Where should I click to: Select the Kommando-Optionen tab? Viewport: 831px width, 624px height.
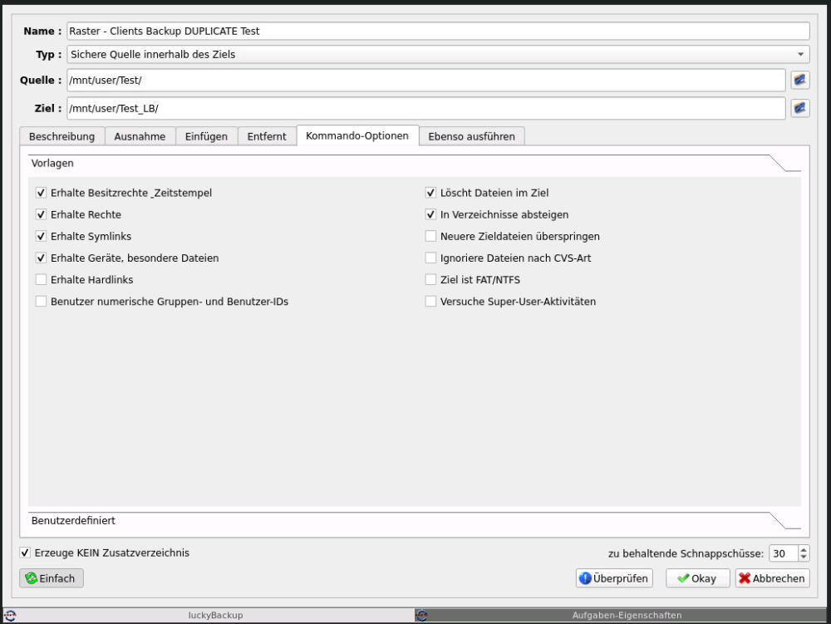pos(357,135)
